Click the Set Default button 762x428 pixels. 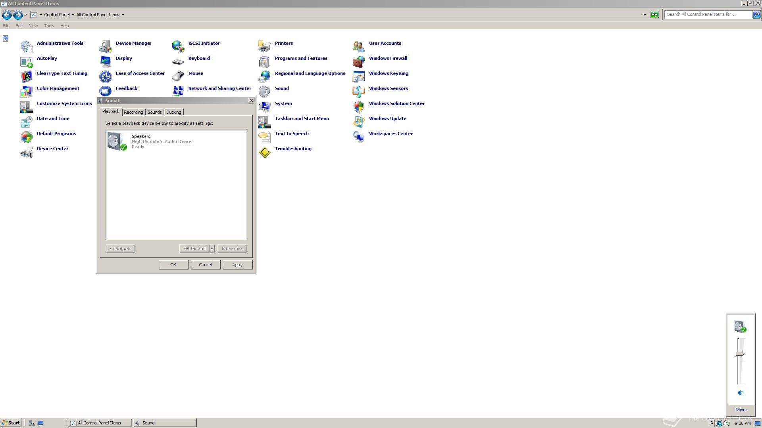[x=194, y=248]
